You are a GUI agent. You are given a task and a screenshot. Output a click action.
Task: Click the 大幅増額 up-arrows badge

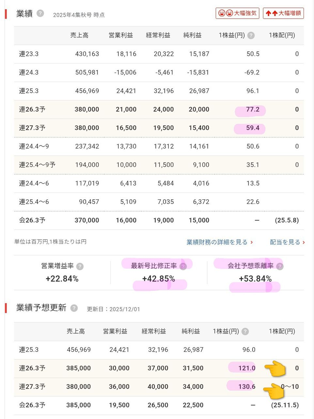[283, 13]
